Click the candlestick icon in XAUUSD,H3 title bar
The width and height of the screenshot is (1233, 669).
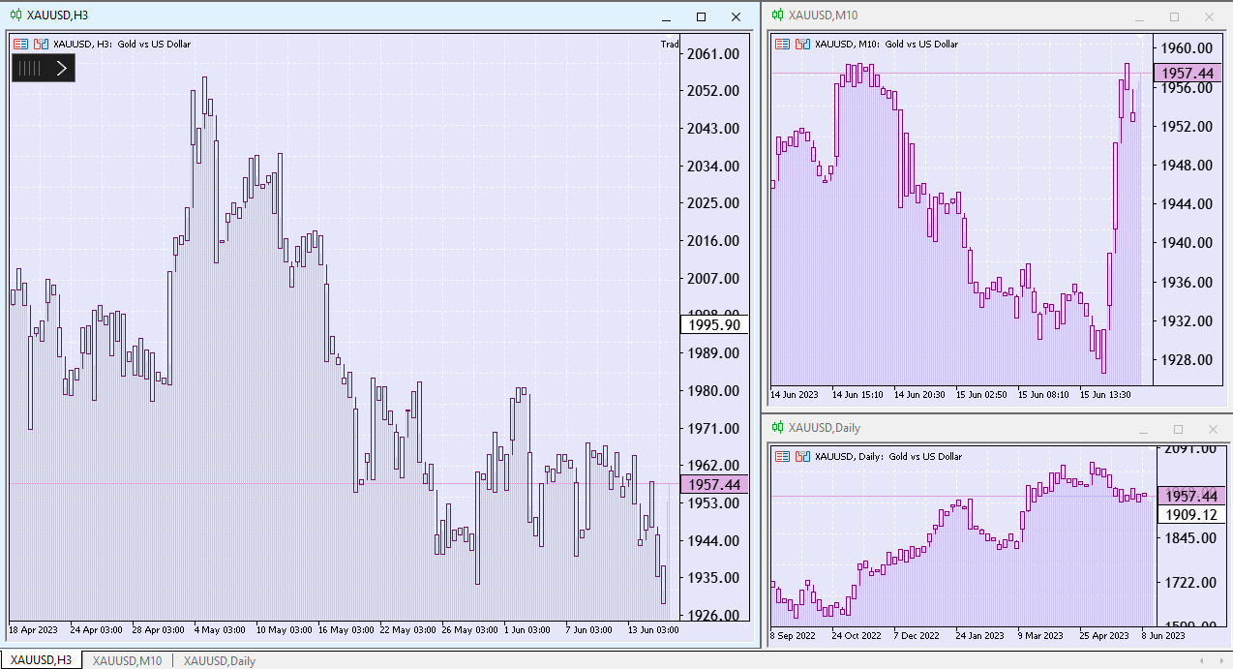[15, 15]
